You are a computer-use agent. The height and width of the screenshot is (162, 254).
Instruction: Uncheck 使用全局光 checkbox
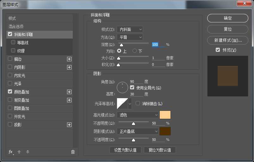click(x=132, y=87)
